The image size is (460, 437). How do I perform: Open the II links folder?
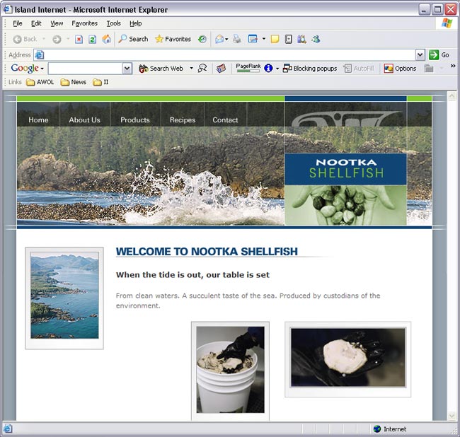[100, 82]
